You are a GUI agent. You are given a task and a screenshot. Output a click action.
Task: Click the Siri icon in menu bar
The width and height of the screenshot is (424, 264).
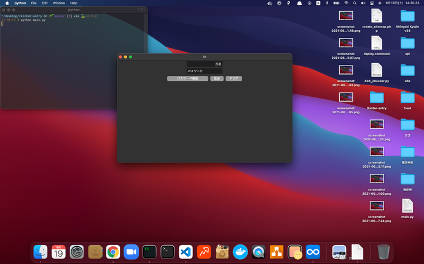point(380,3)
